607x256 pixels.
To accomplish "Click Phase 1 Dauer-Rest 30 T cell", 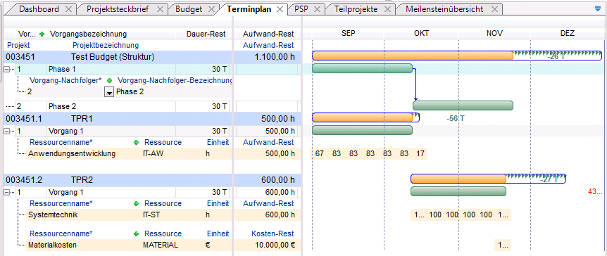I will click(204, 70).
